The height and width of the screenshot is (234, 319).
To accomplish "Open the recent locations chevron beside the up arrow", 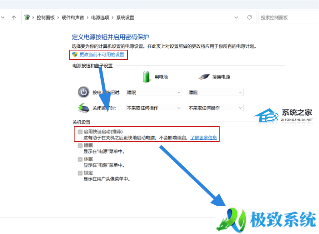I will [x=3, y=18].
